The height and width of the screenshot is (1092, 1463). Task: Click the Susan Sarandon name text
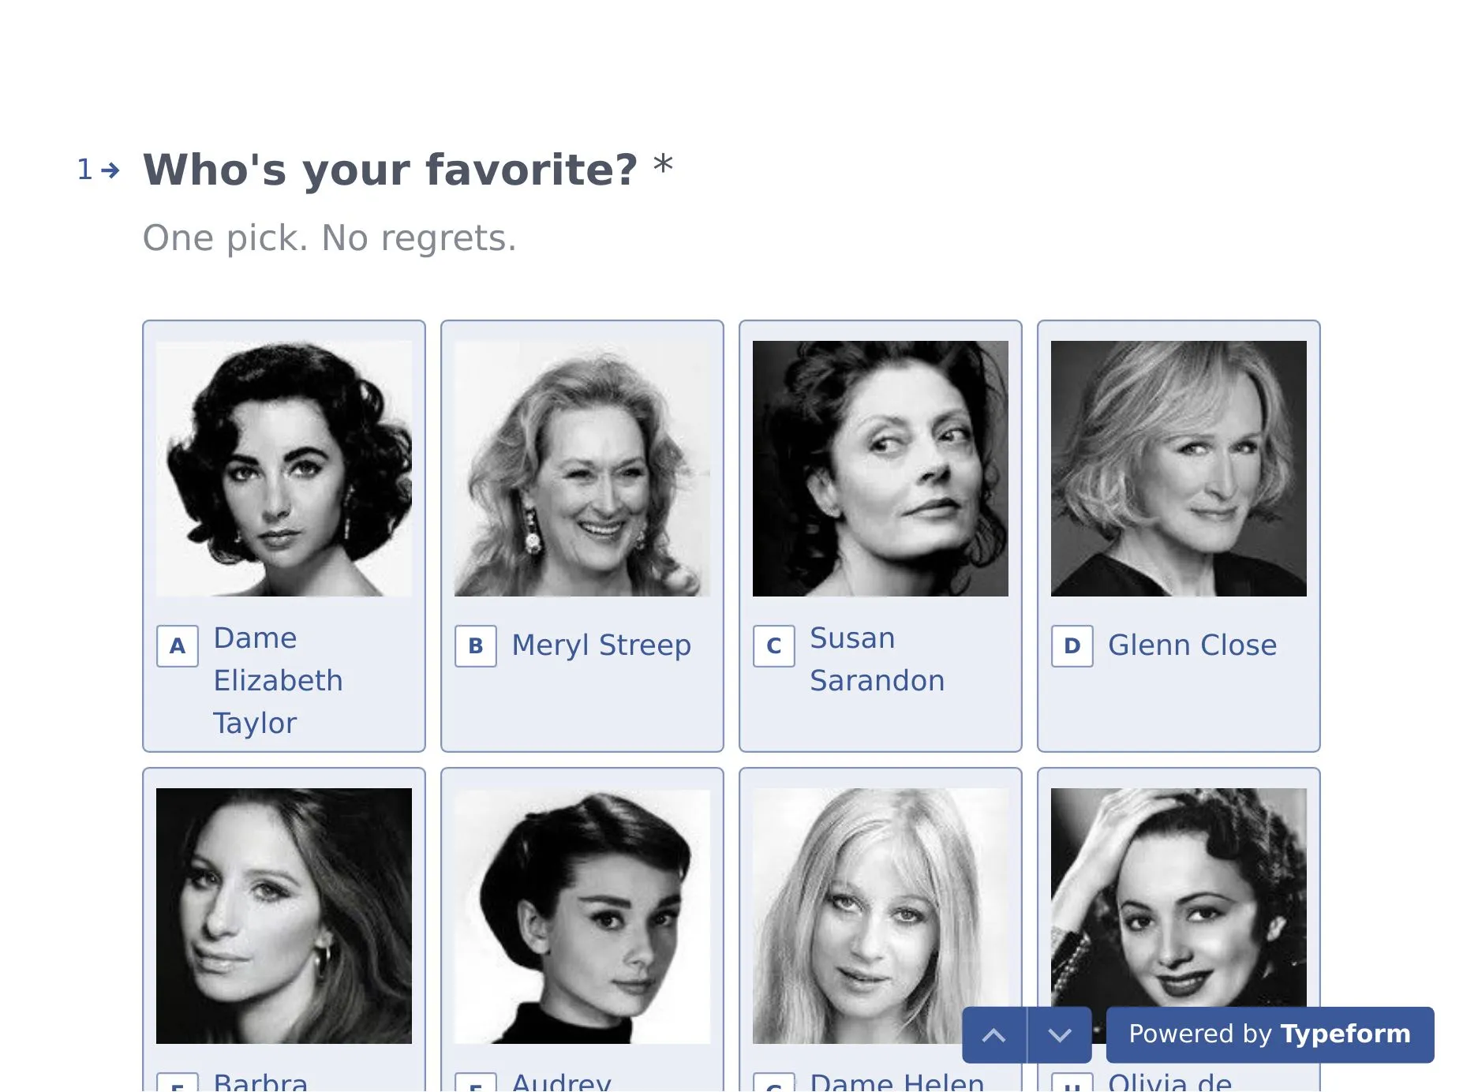tap(877, 660)
